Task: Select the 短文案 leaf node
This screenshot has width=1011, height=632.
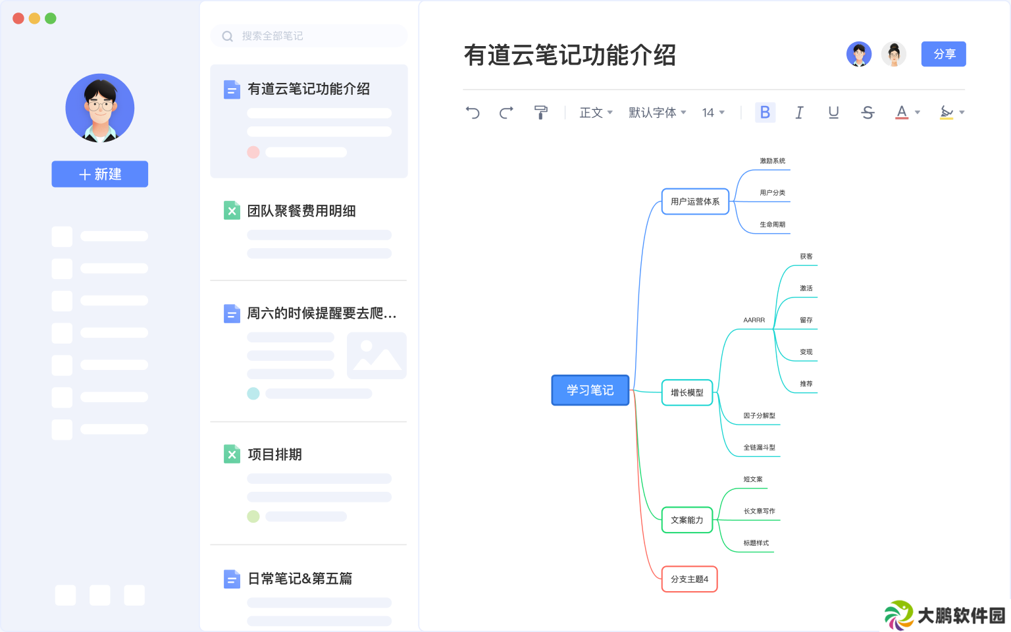Action: tap(753, 479)
